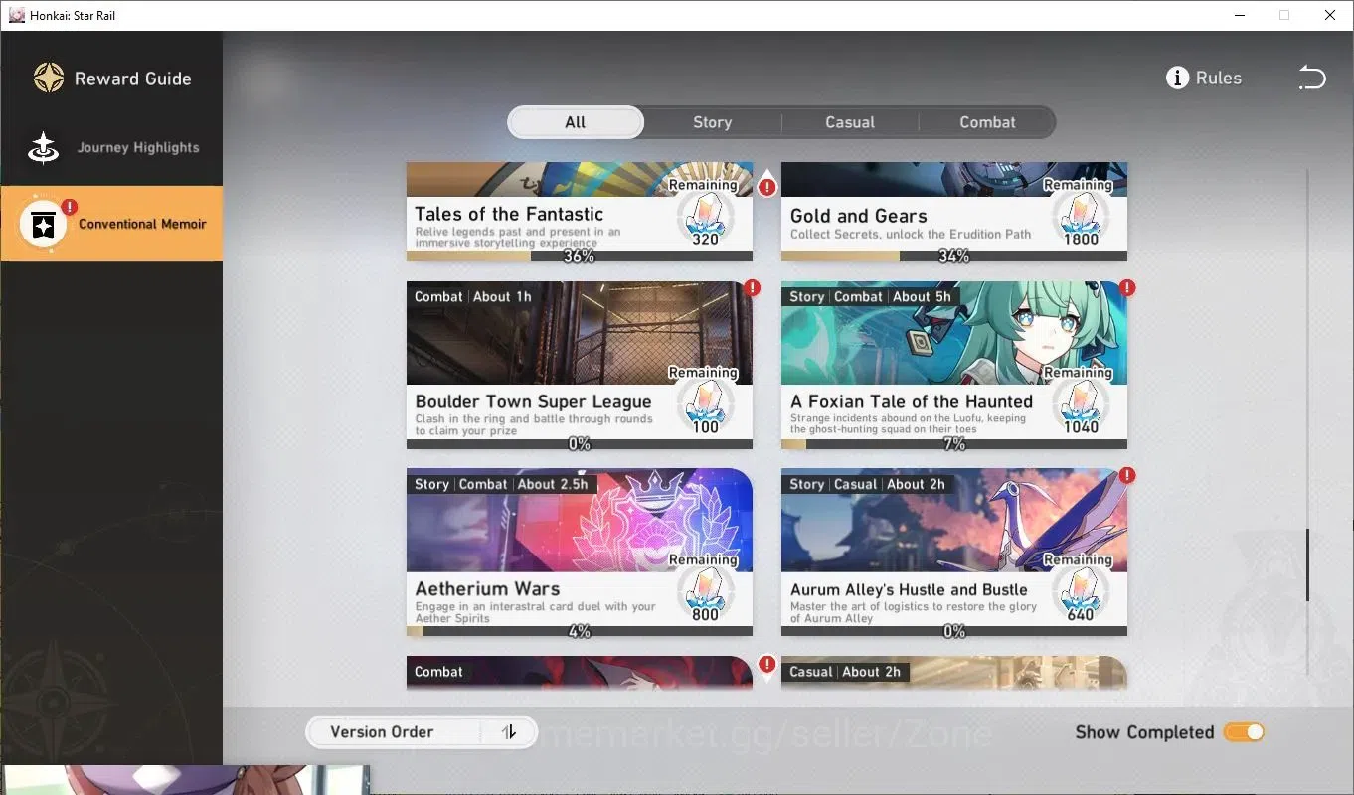Maximize the Honkai: Star Rail window
1354x795 pixels.
1284,15
